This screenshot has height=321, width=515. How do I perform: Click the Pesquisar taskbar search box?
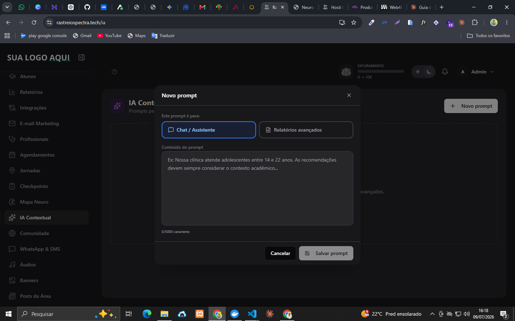click(69, 314)
